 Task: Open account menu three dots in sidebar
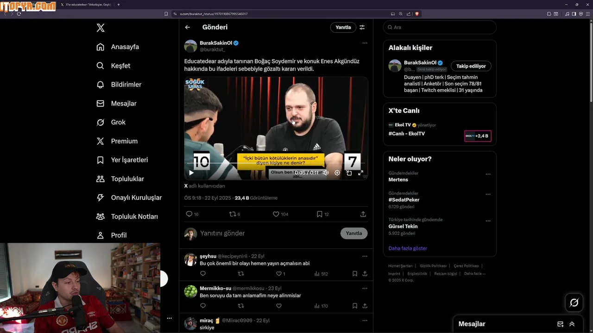(169, 318)
